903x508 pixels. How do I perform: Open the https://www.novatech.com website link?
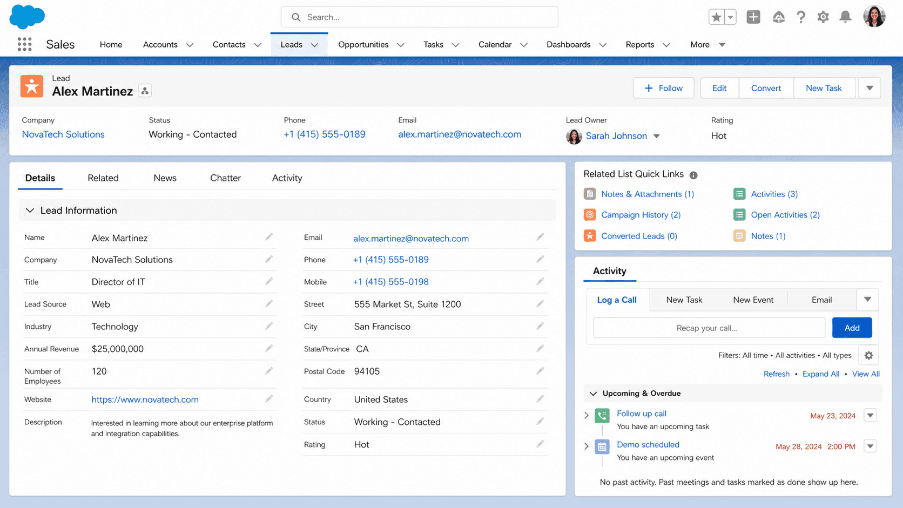[145, 399]
